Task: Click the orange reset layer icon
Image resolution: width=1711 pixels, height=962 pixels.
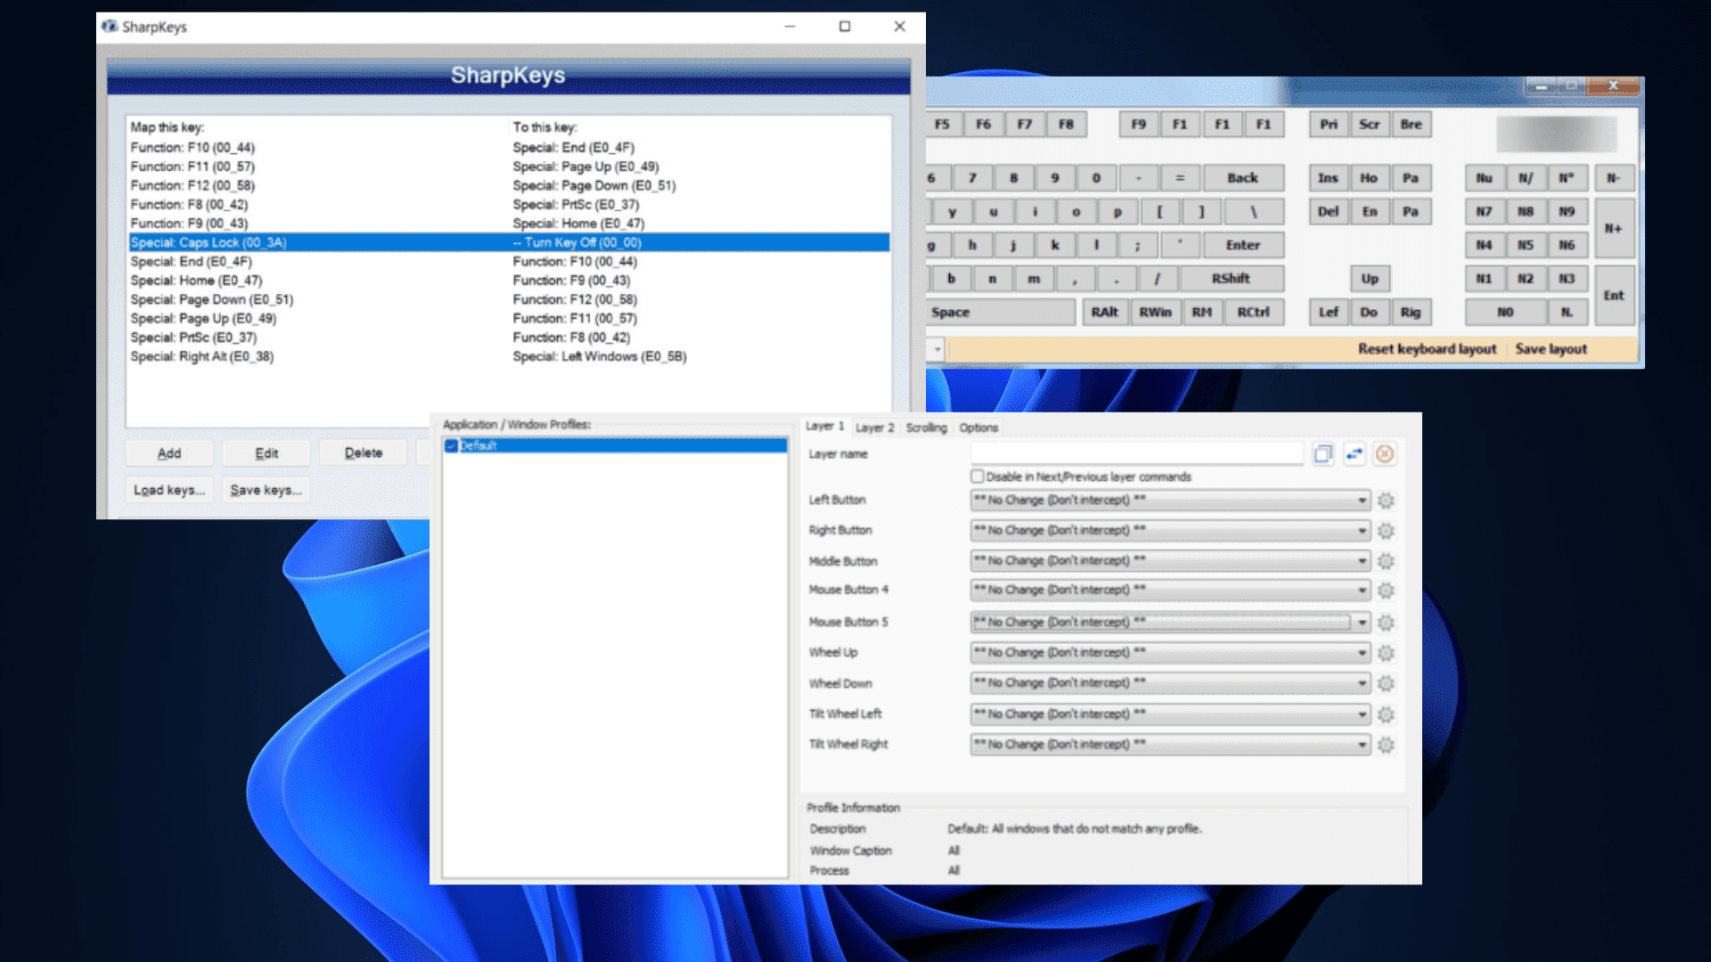Action: (1384, 454)
